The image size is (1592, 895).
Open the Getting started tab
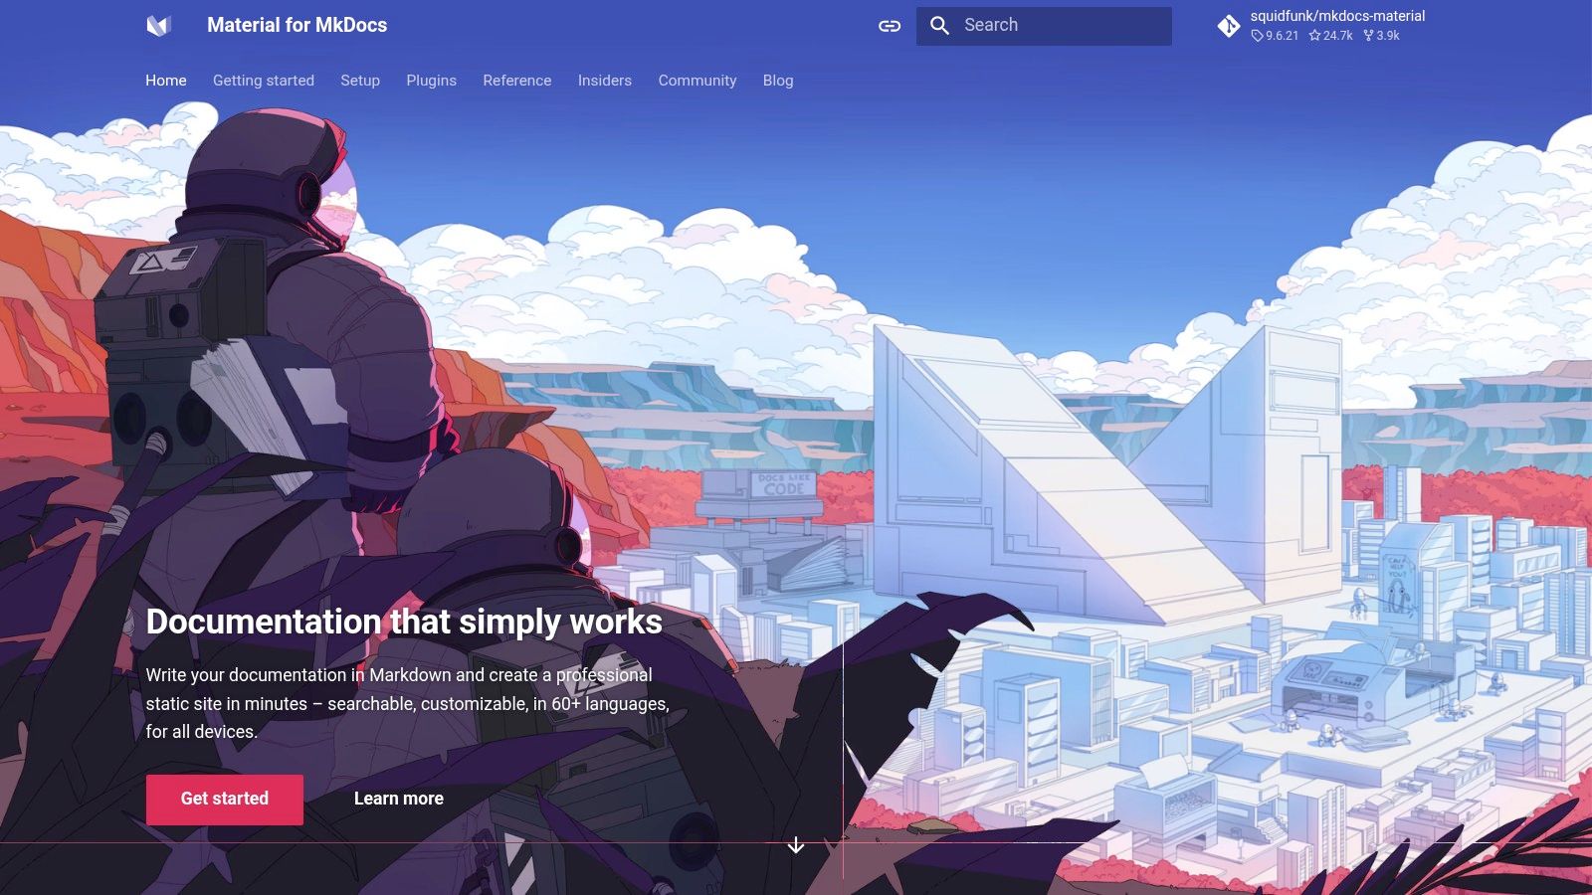click(264, 81)
